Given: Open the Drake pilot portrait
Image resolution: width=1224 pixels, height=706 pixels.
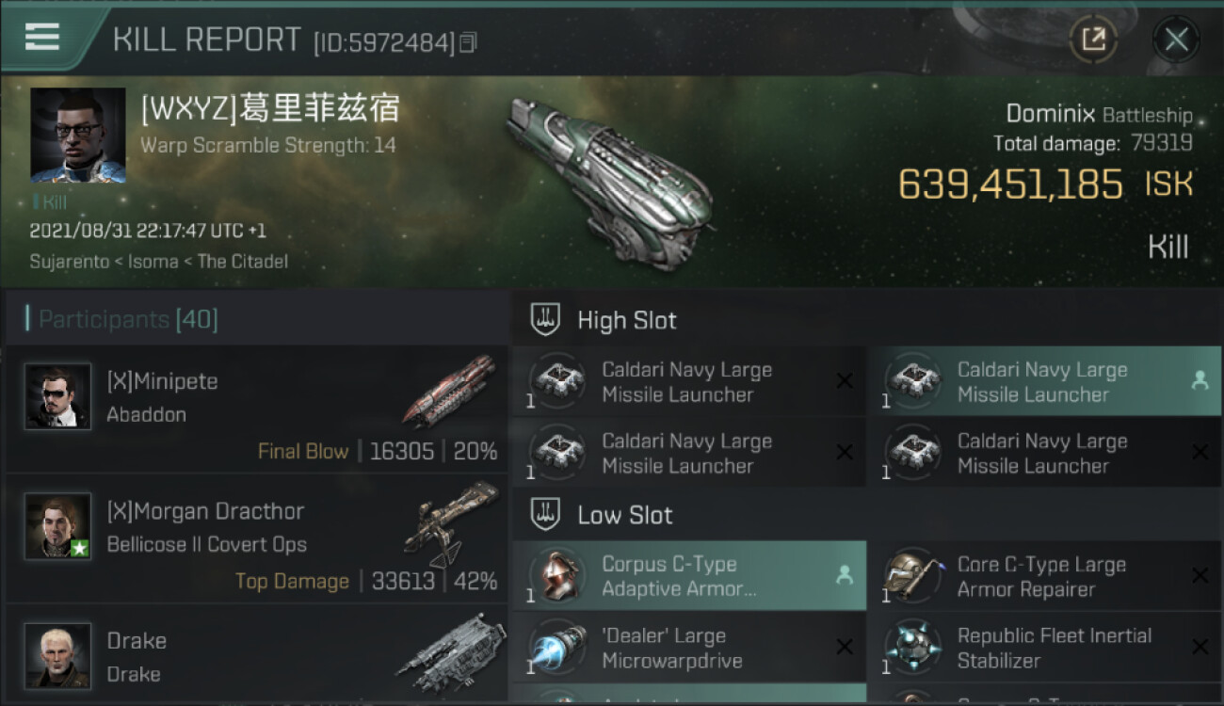Looking at the screenshot, I should (x=58, y=655).
